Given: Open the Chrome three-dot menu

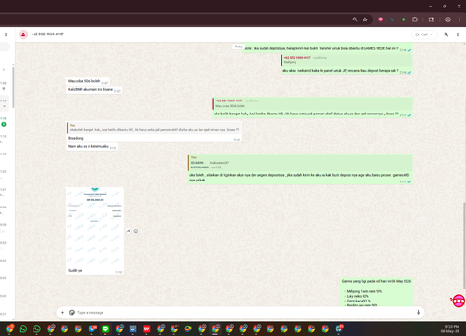Looking at the screenshot, I should click(459, 20).
